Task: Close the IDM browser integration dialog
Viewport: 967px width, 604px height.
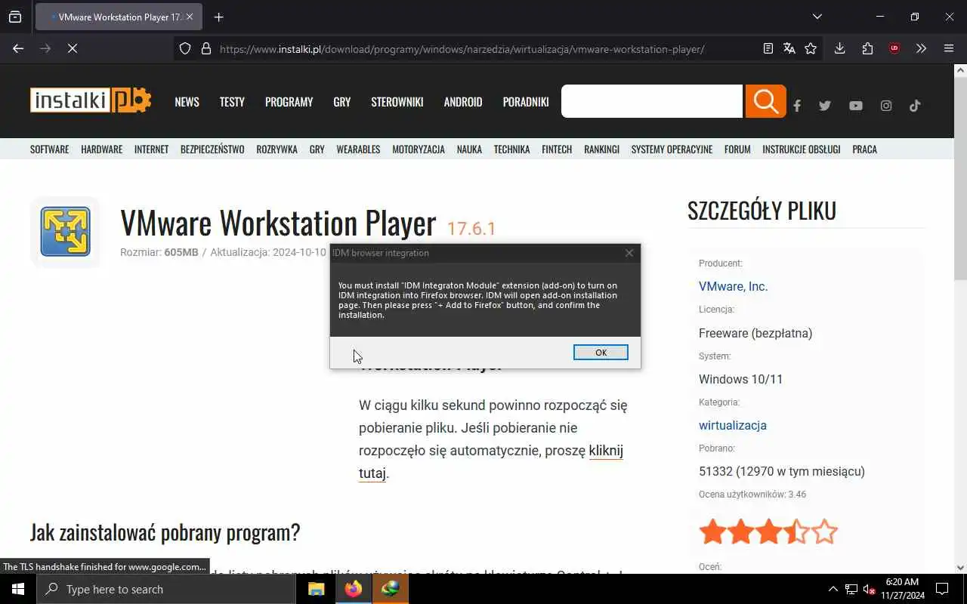Action: pos(629,253)
